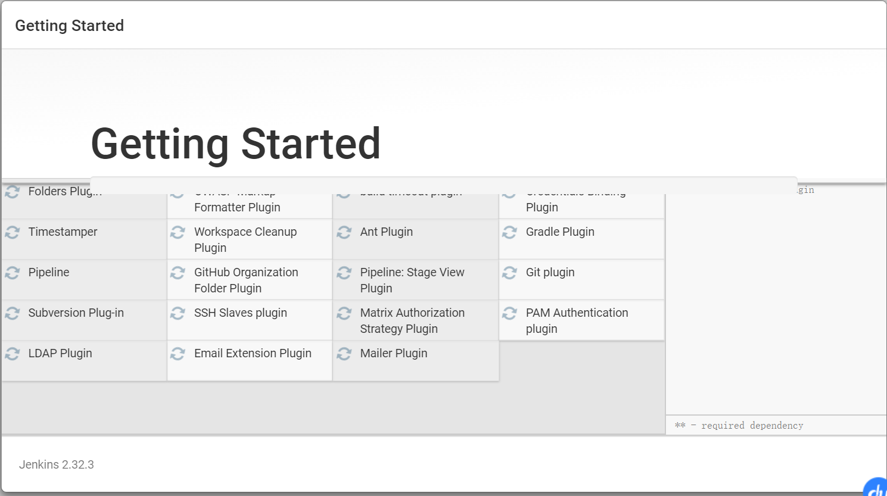Viewport: 887px width, 496px height.
Task: Click the required dependency legend text
Action: [752, 425]
